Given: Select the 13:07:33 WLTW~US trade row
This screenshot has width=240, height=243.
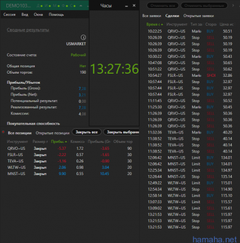Looking at the screenshot, I should [x=190, y=202].
